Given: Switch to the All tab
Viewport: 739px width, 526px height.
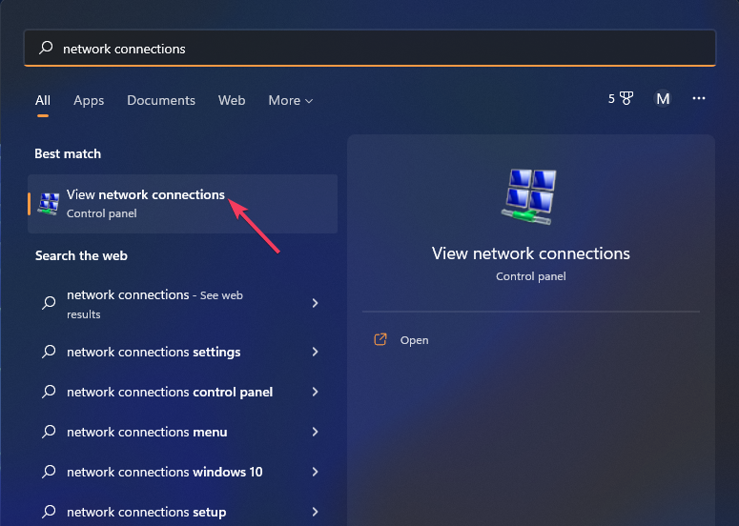Looking at the screenshot, I should pos(42,100).
